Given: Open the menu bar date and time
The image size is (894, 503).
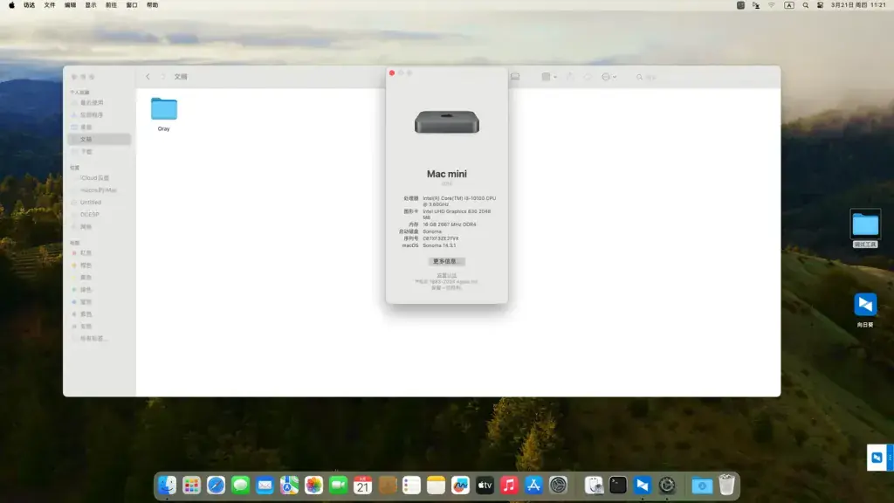Looking at the screenshot, I should pos(858,5).
